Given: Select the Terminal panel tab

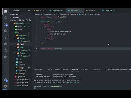Looking at the screenshot, I should [x=75, y=70].
